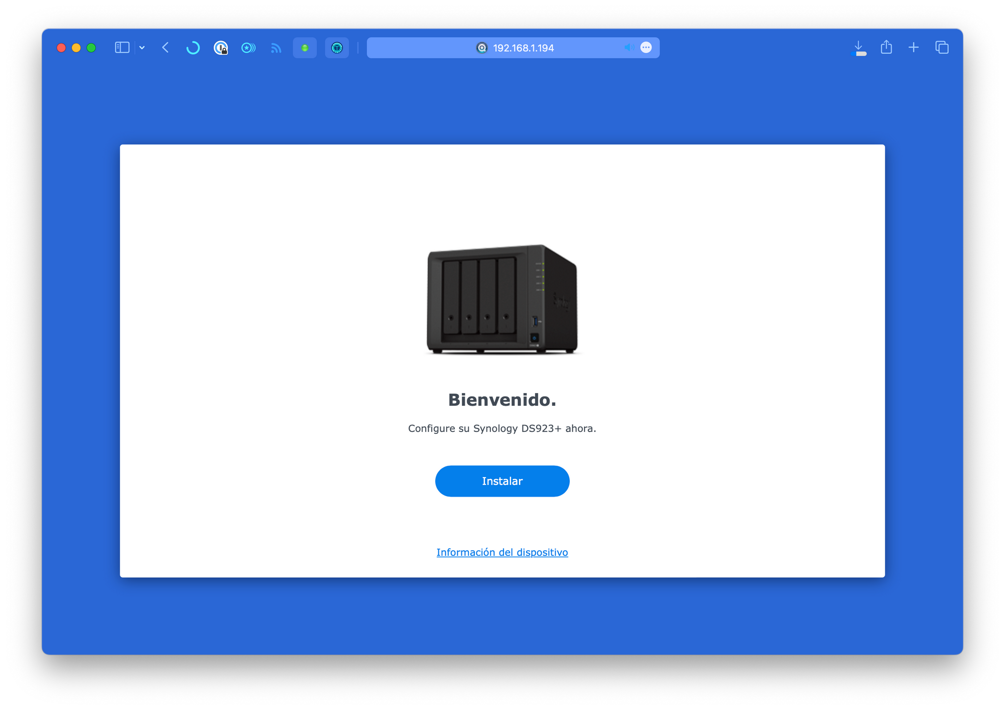Viewport: 1005px width, 710px height.
Task: Open the Información del dispositivo link
Action: (x=502, y=552)
